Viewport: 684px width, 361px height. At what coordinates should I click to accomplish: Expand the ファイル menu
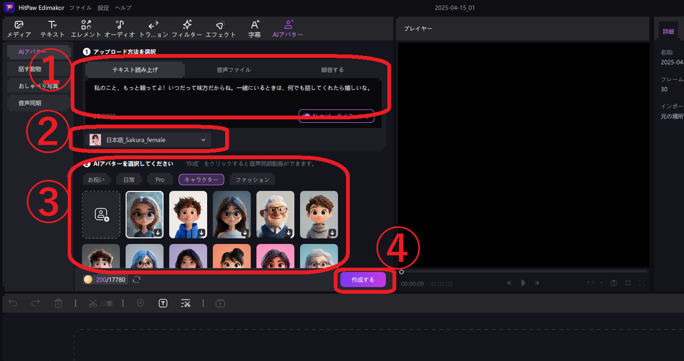tap(80, 7)
